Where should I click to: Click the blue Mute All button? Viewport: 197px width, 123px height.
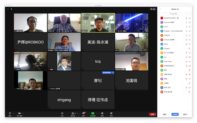click(x=175, y=114)
